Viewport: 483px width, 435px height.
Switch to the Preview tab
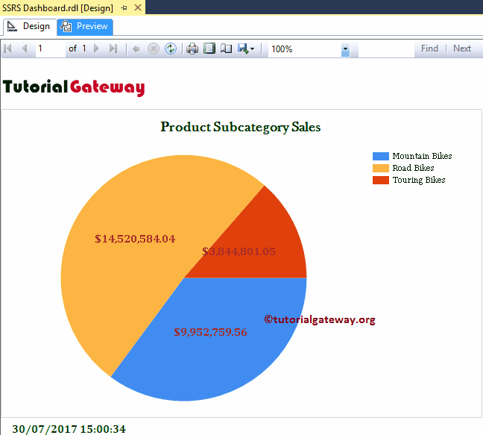[x=85, y=27]
